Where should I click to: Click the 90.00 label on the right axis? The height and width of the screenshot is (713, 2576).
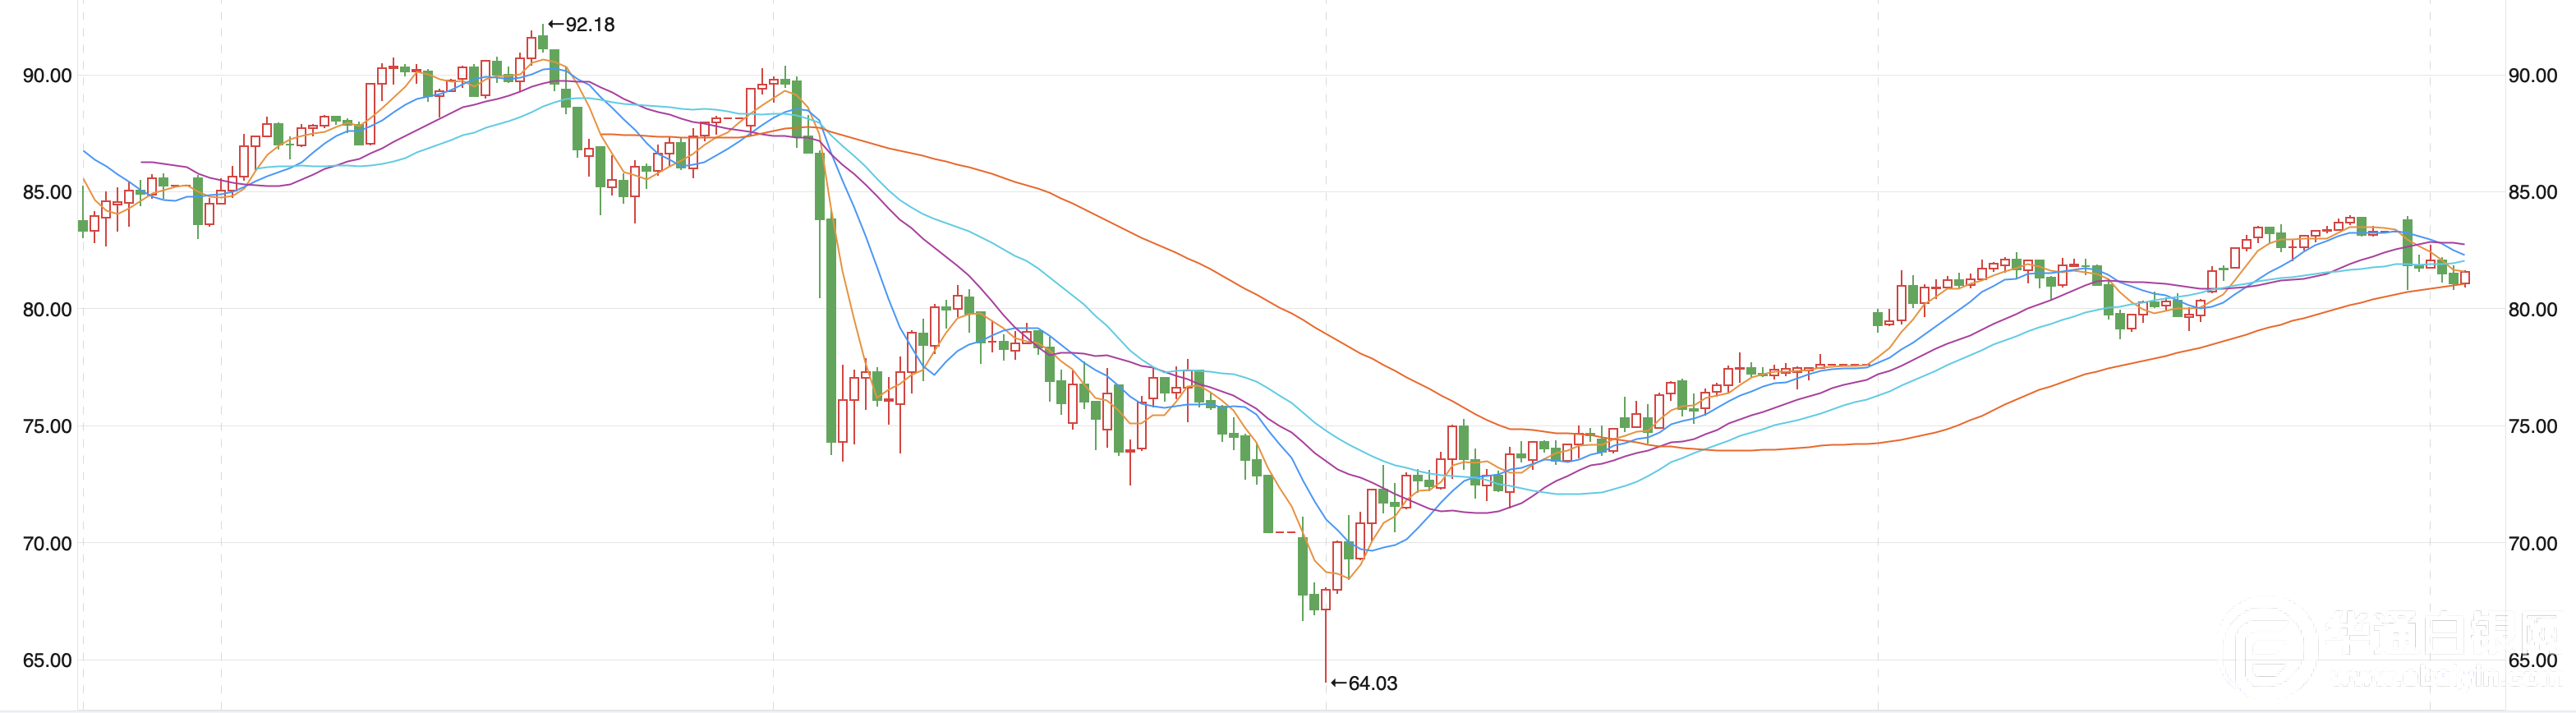(x=2532, y=76)
